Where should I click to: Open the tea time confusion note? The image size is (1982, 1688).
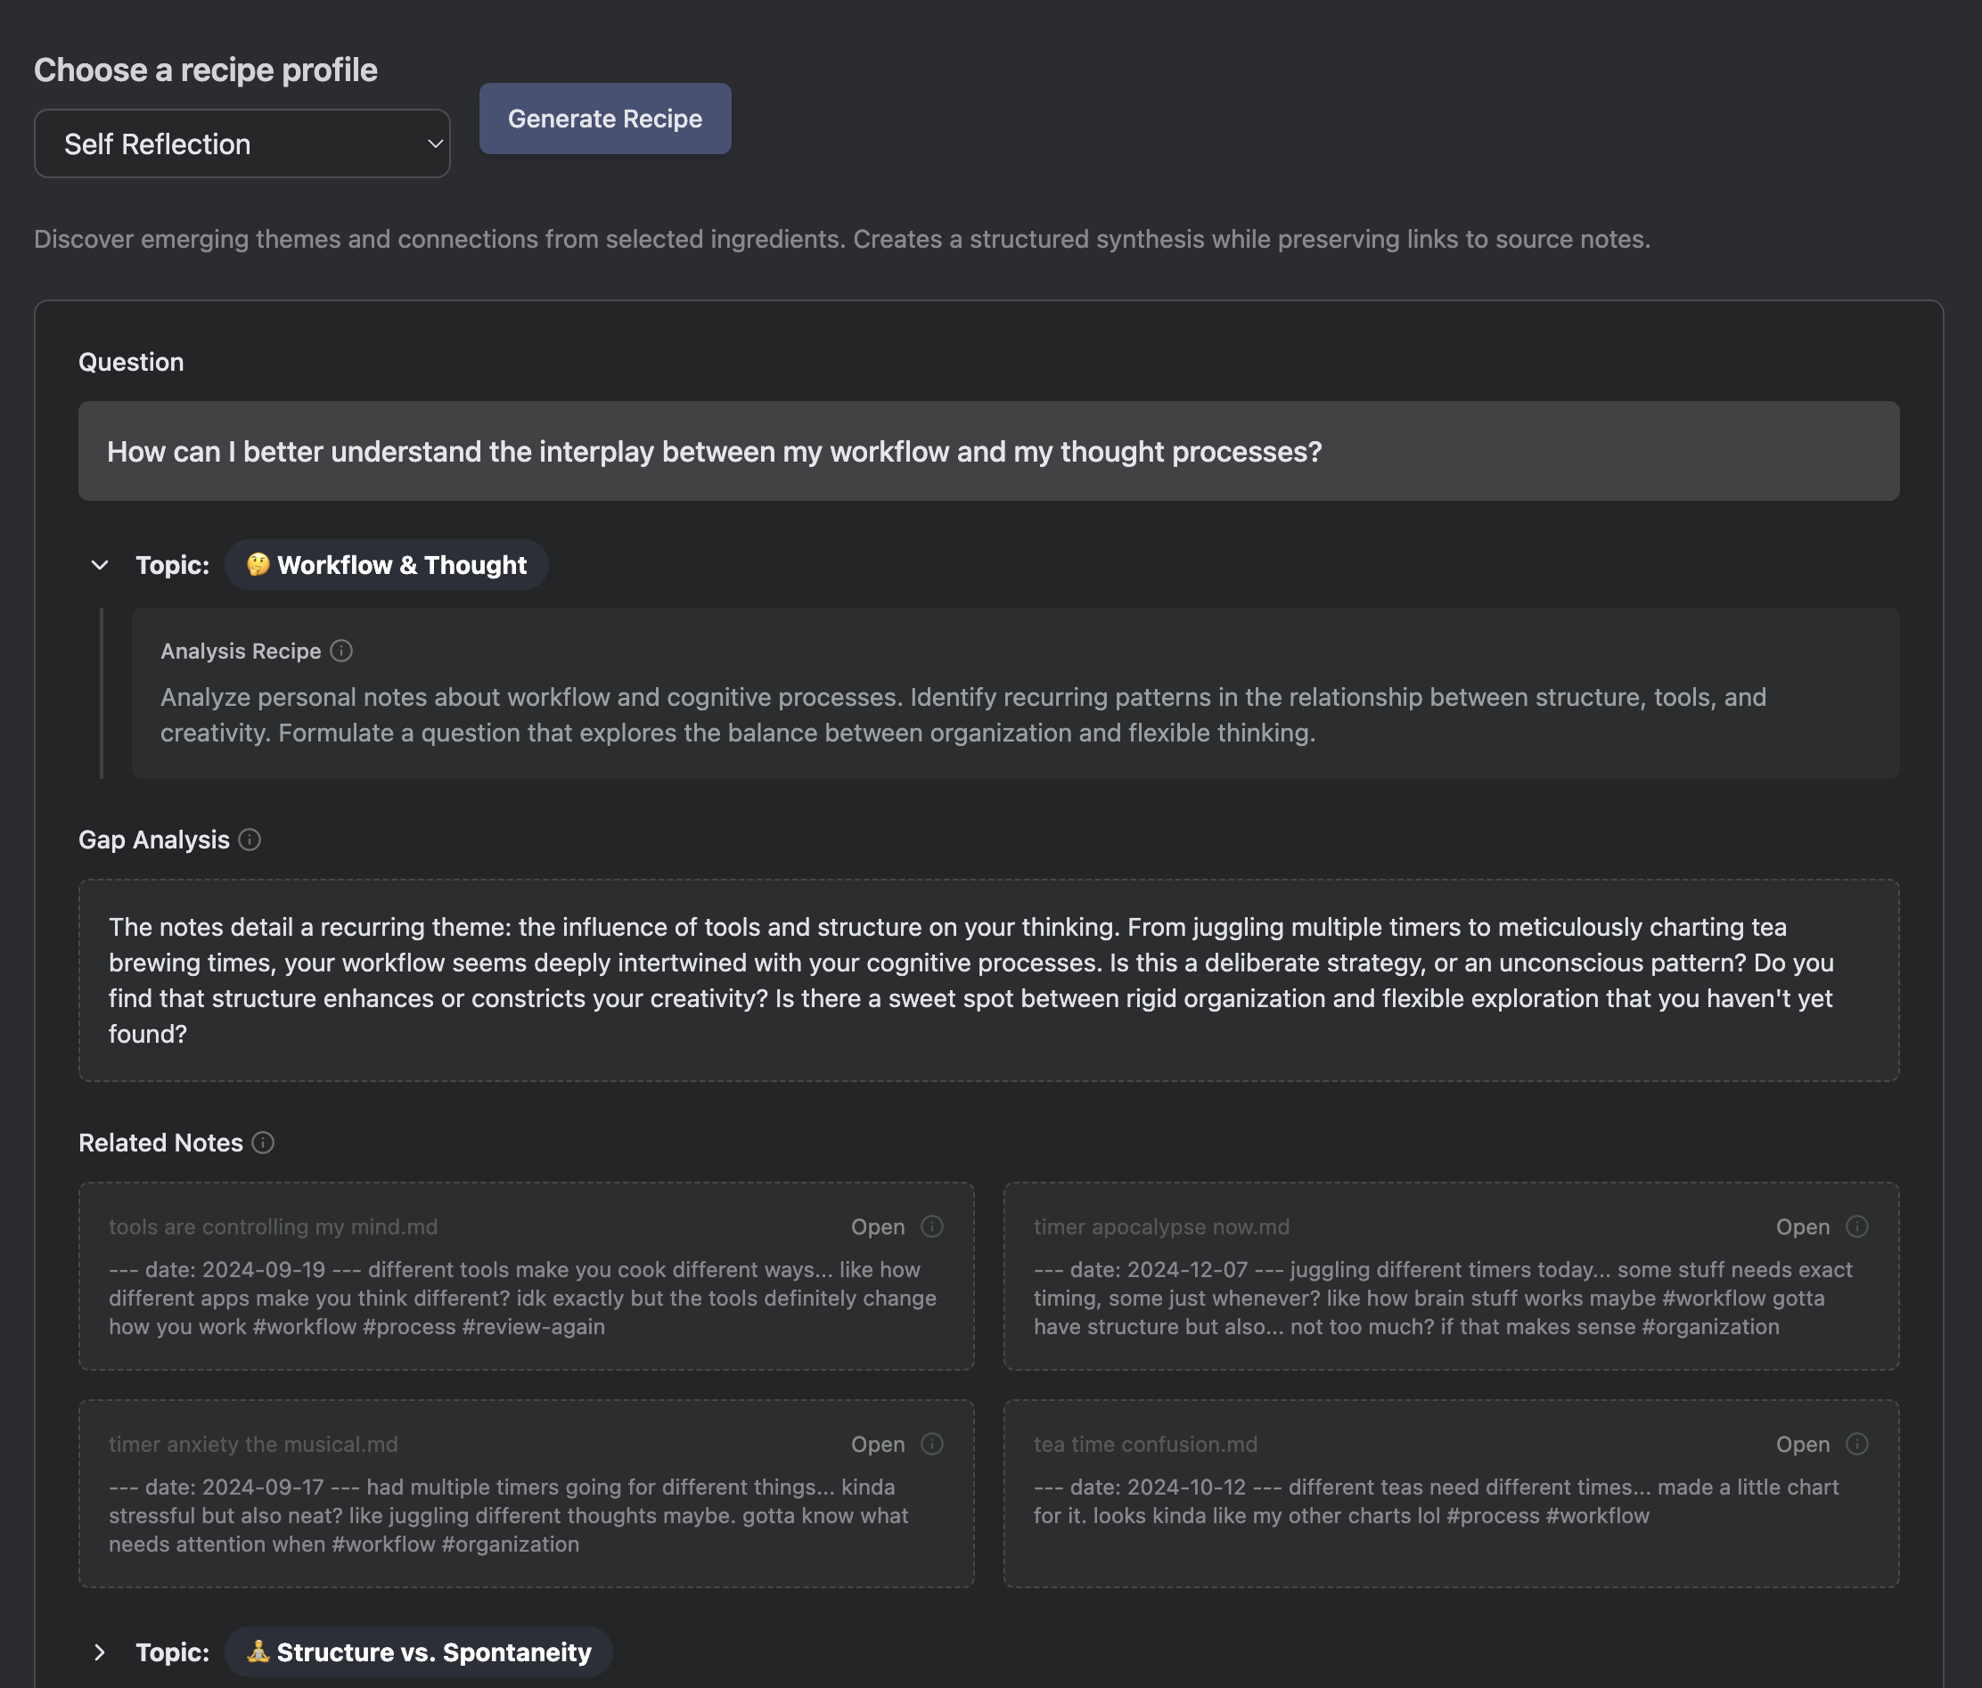click(1802, 1444)
